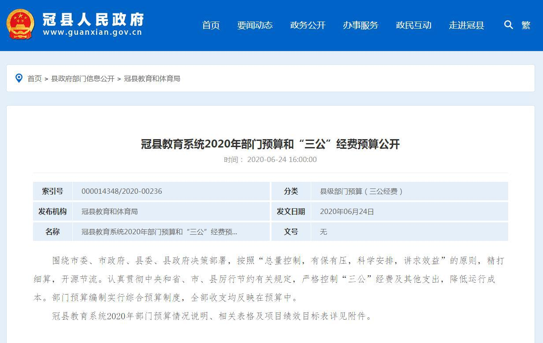
Task: Click the 冠县人民政府 site title
Action: click(x=93, y=19)
